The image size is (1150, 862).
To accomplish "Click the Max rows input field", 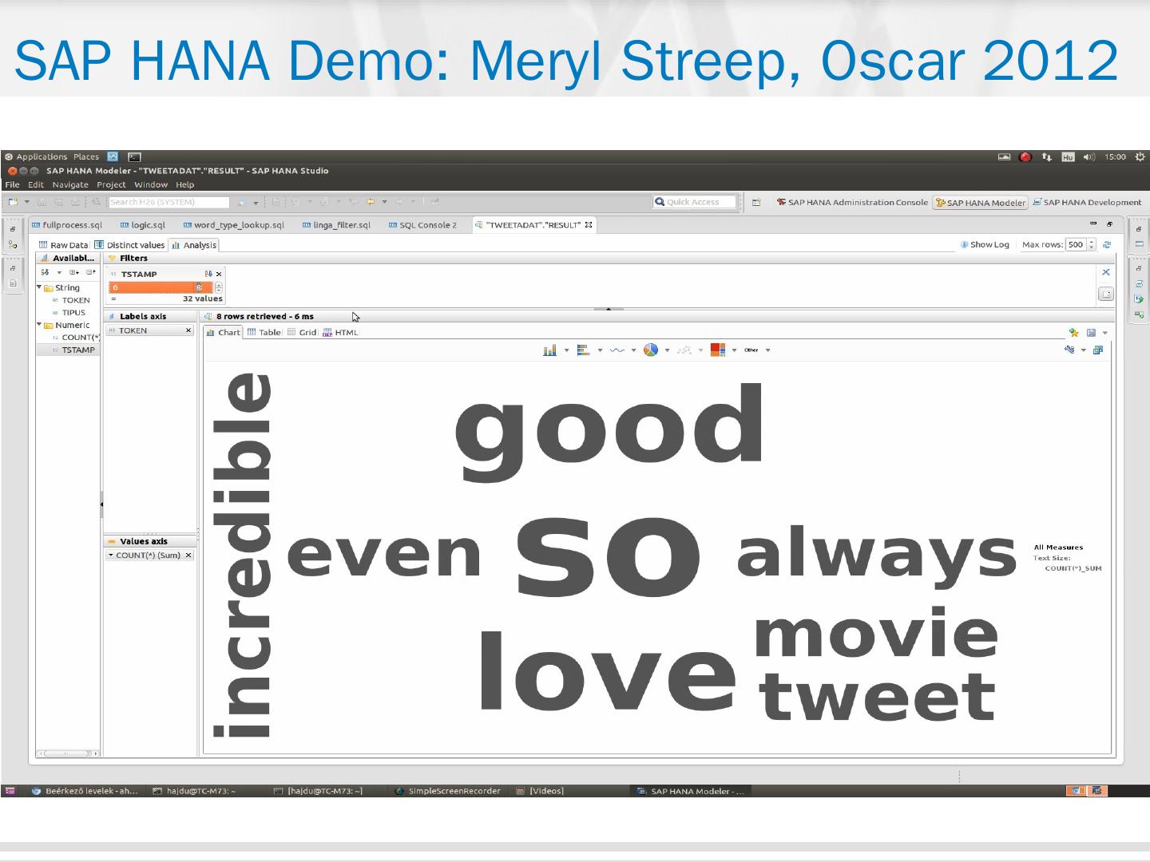I will pos(1076,245).
